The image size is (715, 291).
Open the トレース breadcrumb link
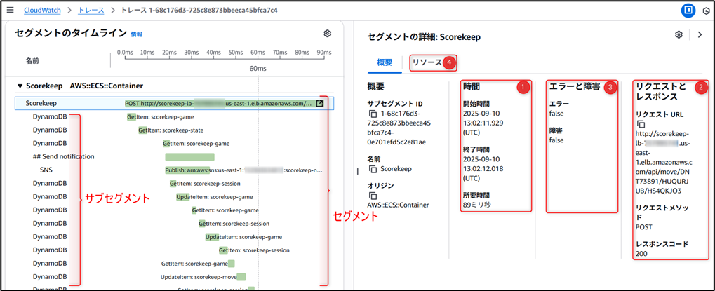pyautogui.click(x=93, y=11)
